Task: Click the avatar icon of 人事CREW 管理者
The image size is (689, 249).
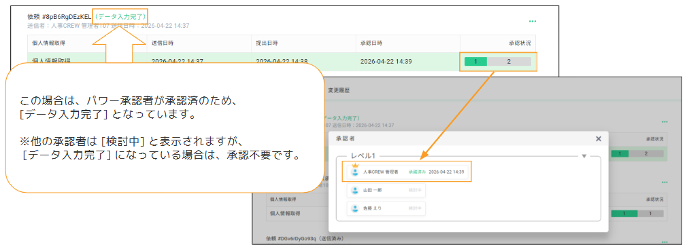Action: click(355, 172)
